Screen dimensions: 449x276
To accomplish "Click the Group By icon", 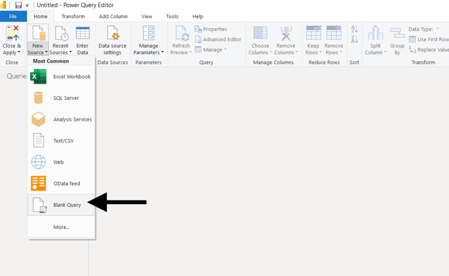I will tap(397, 33).
